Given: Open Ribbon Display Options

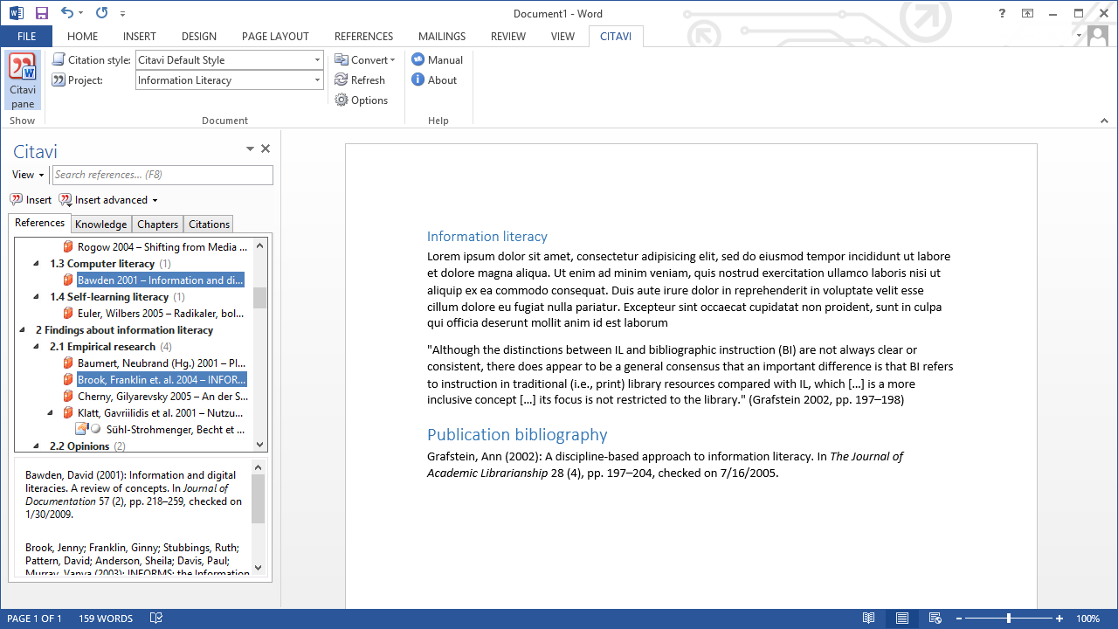Looking at the screenshot, I should [1028, 13].
